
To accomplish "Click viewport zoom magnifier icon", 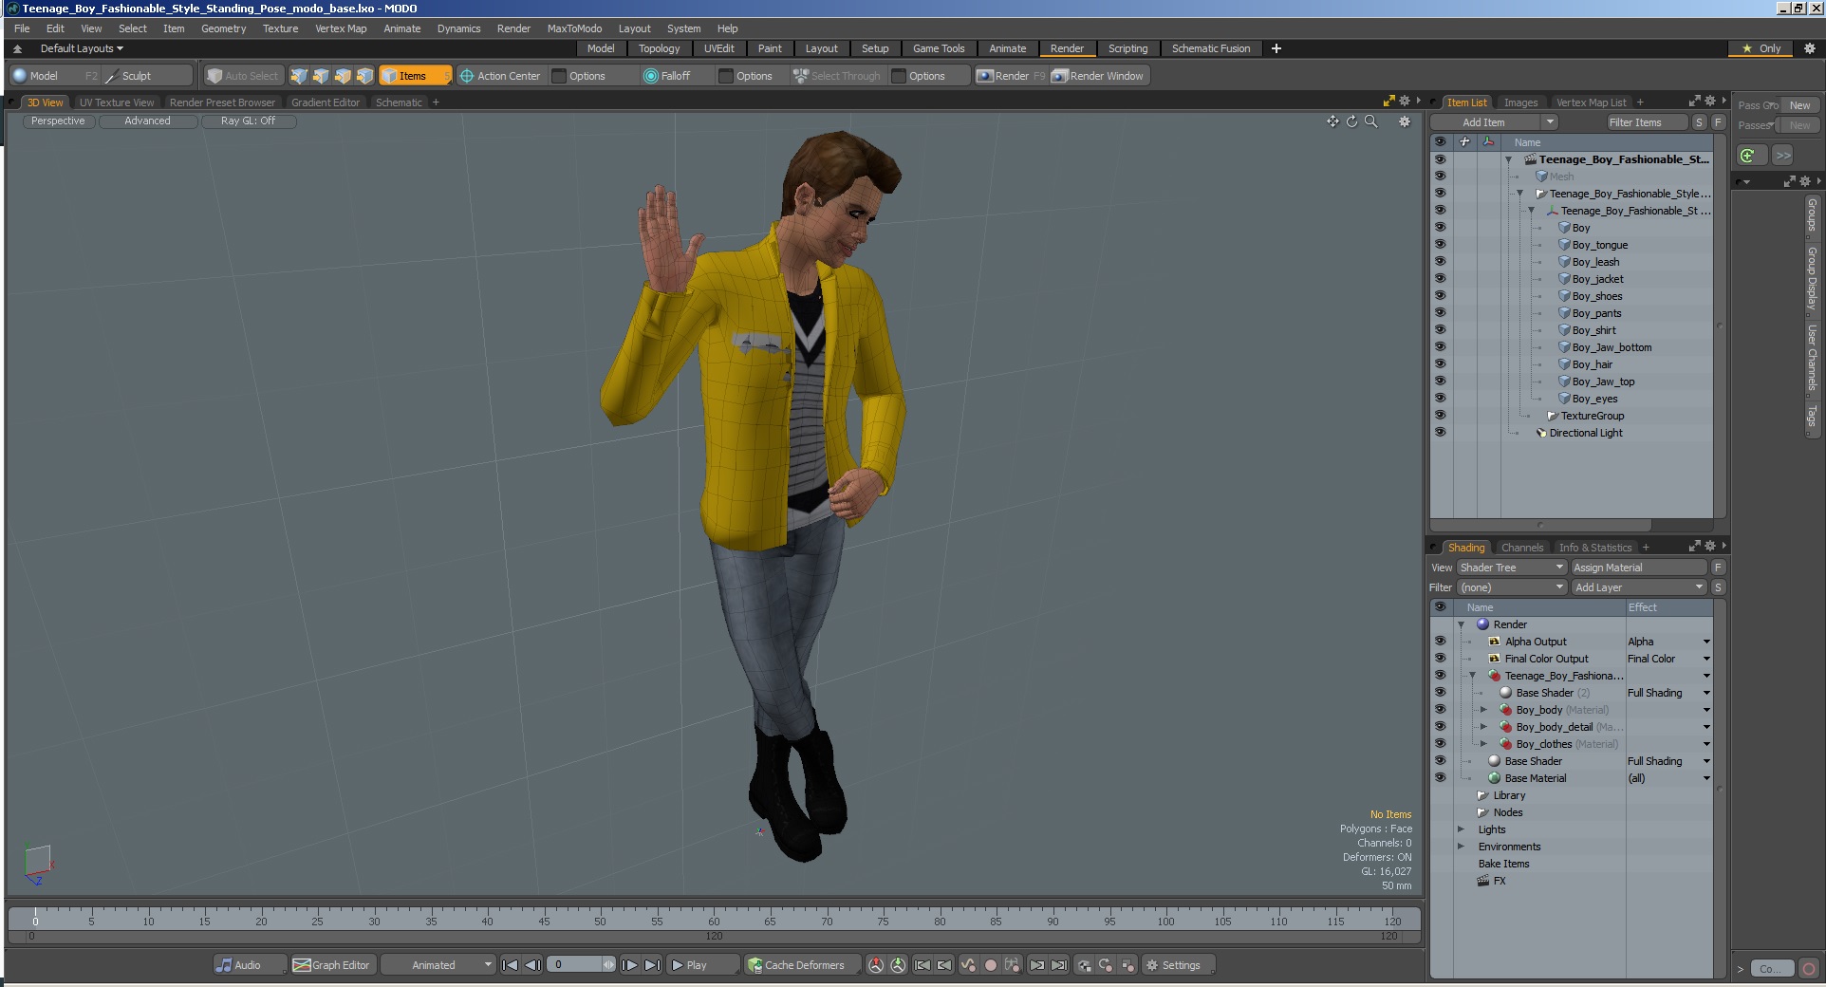I will (x=1370, y=121).
